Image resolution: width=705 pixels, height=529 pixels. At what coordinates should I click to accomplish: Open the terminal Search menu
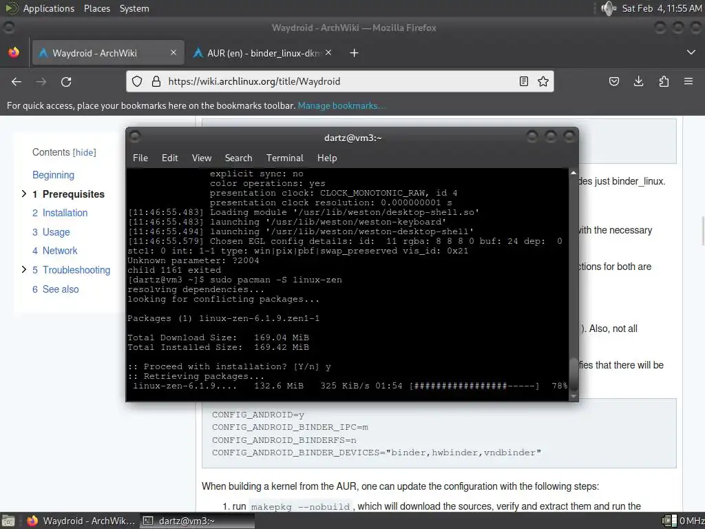point(238,158)
